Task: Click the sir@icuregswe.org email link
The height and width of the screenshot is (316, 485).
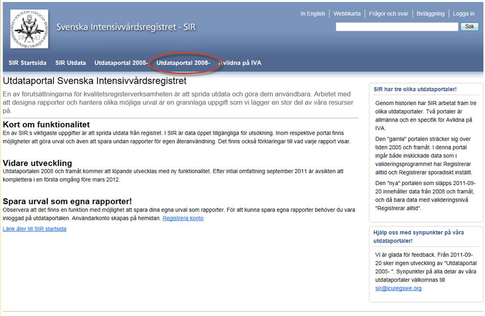Action: (x=398, y=288)
